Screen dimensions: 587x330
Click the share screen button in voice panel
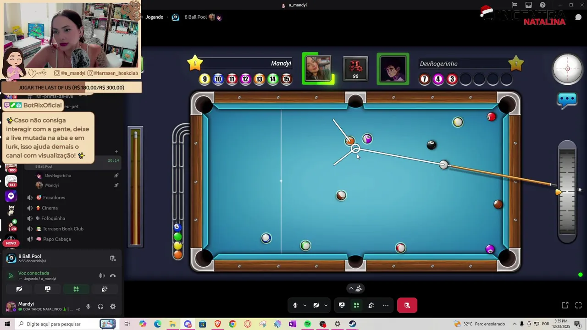pyautogui.click(x=48, y=289)
